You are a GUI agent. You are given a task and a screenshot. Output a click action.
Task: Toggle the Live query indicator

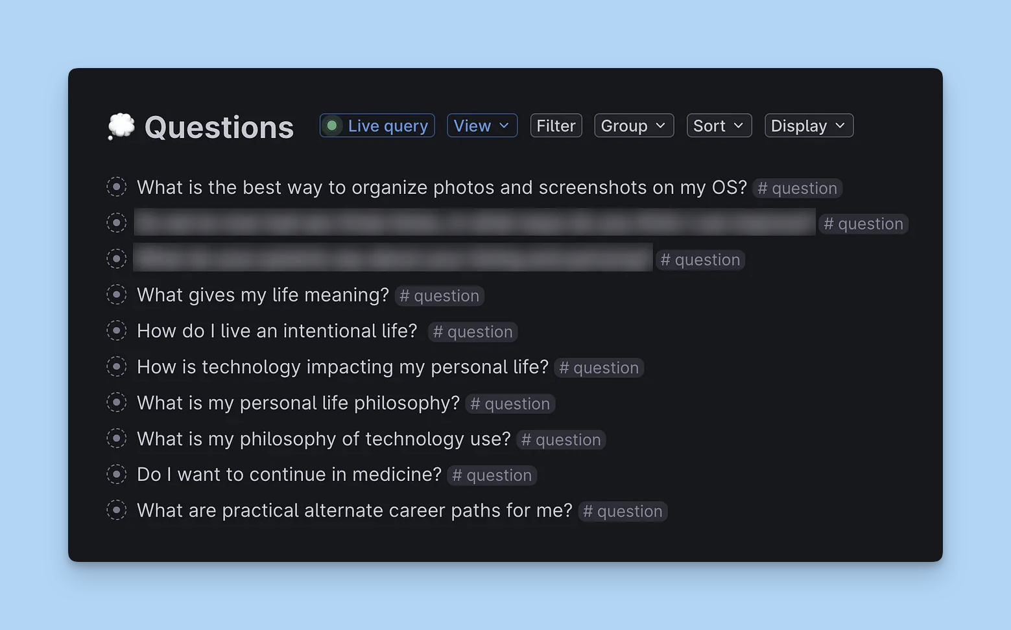coord(377,126)
